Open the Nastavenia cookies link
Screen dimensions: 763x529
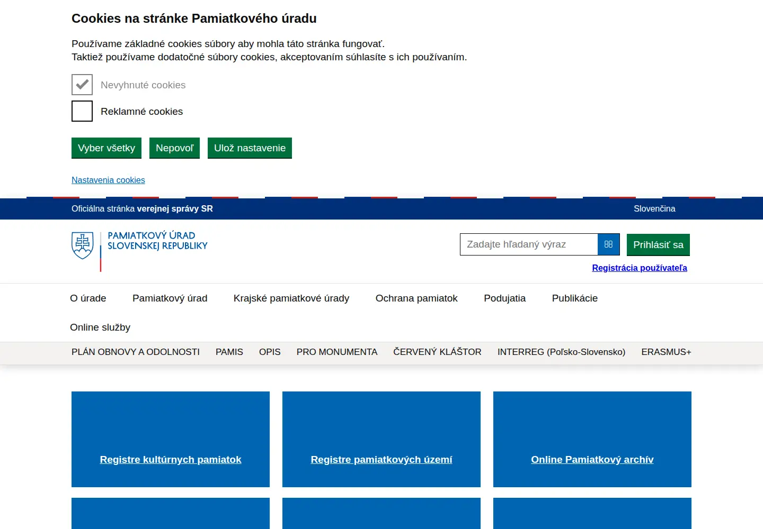(108, 180)
